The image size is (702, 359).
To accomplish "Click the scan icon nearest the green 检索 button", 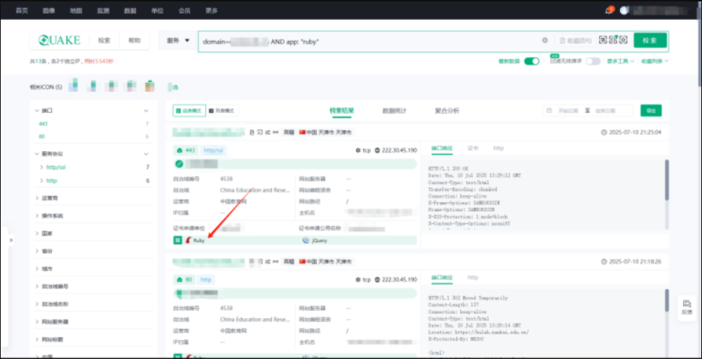I will click(x=624, y=39).
